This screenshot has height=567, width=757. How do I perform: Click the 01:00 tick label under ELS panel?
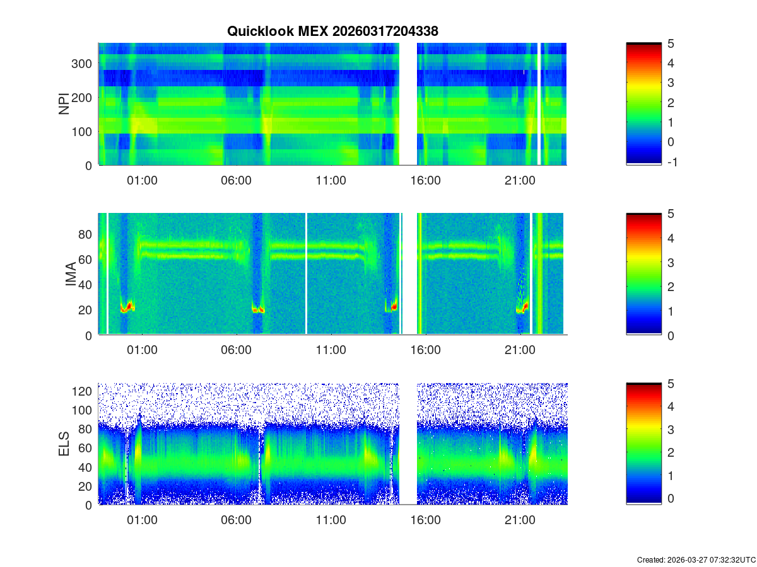click(142, 520)
